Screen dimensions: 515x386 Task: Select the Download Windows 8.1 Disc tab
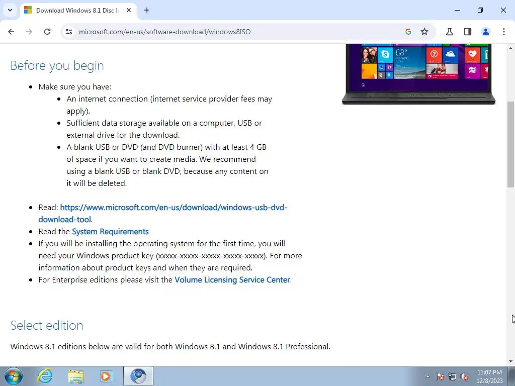(x=78, y=10)
